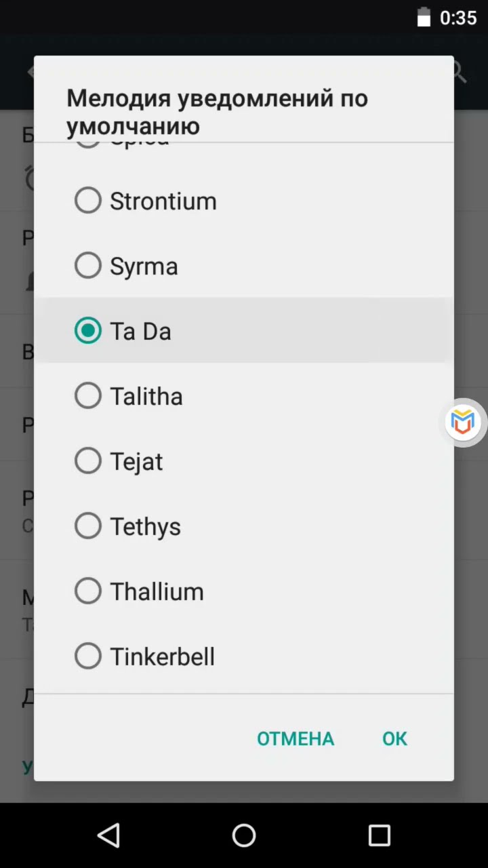Confirm ringtone choice with OK
The height and width of the screenshot is (868, 488).
tap(394, 738)
